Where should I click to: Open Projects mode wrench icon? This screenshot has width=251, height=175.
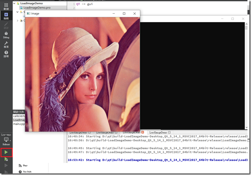pos(6,43)
